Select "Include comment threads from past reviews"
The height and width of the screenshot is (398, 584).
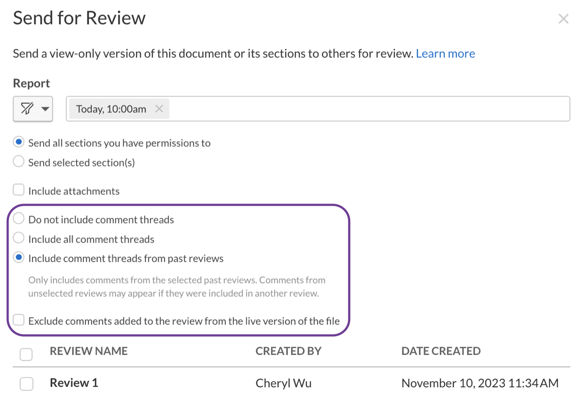(x=18, y=257)
